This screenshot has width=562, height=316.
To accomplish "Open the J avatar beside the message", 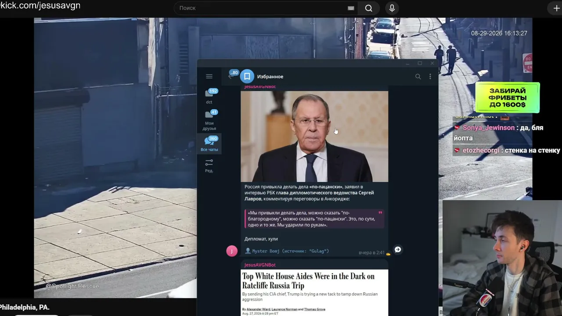I will click(x=232, y=251).
